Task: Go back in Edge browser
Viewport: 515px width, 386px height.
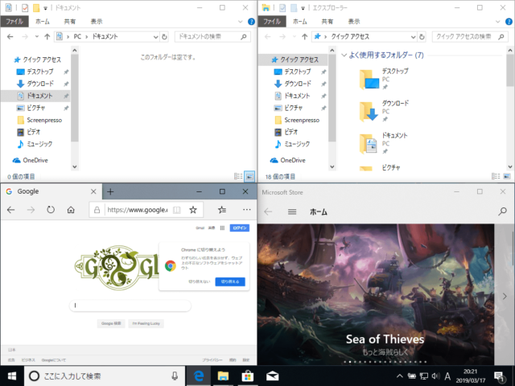Action: point(10,210)
